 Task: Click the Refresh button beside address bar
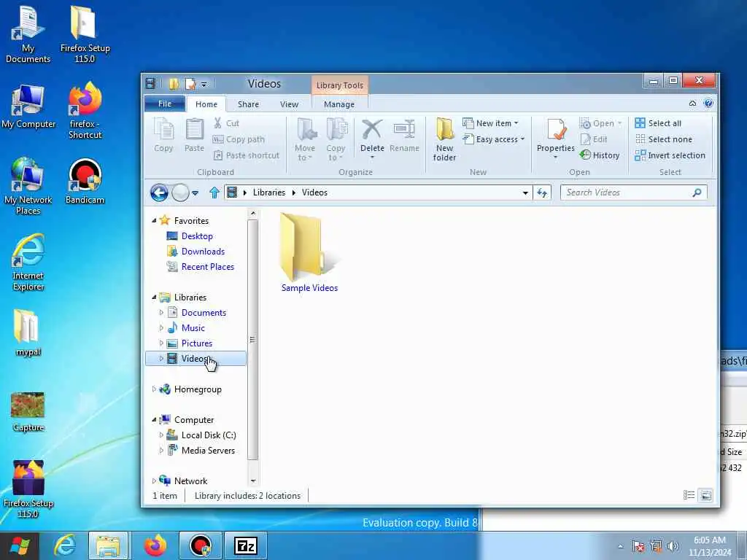point(542,192)
